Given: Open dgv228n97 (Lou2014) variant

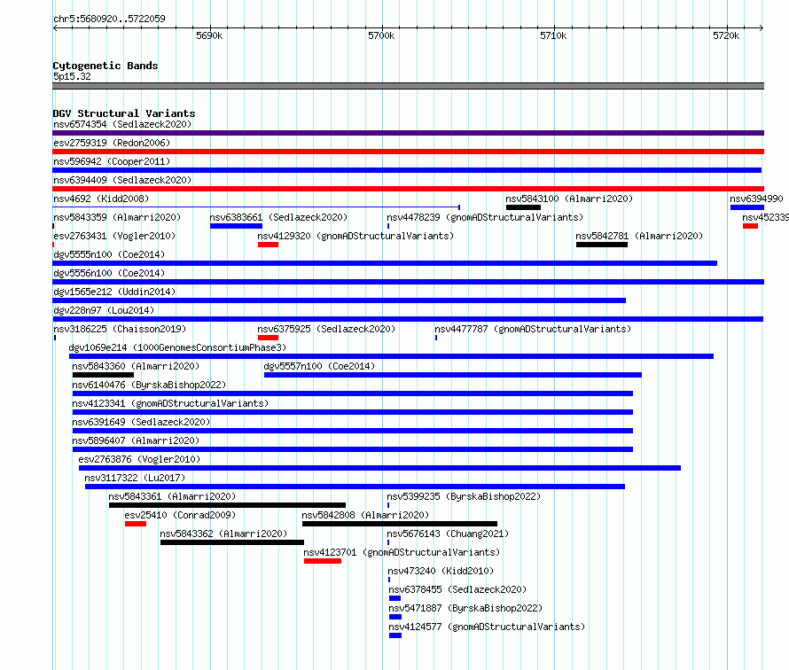Looking at the screenshot, I should (408, 319).
